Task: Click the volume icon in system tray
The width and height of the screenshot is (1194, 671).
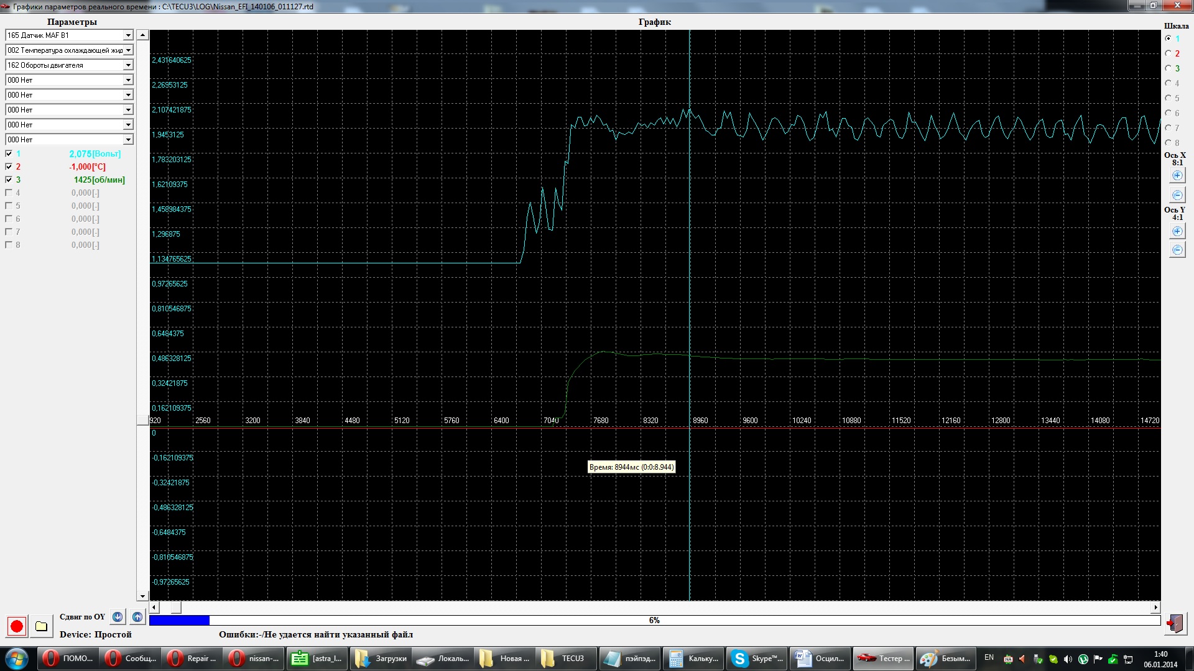Action: tap(1068, 659)
